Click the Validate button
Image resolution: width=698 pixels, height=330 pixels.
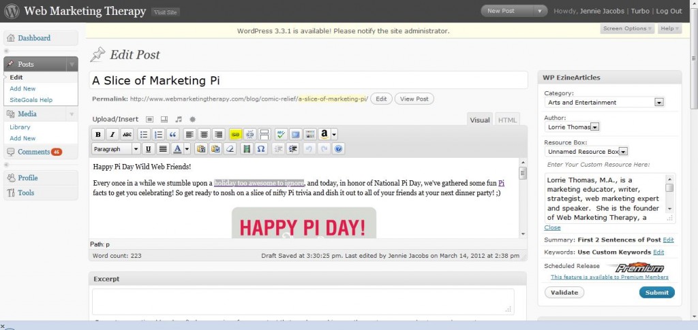pos(564,293)
